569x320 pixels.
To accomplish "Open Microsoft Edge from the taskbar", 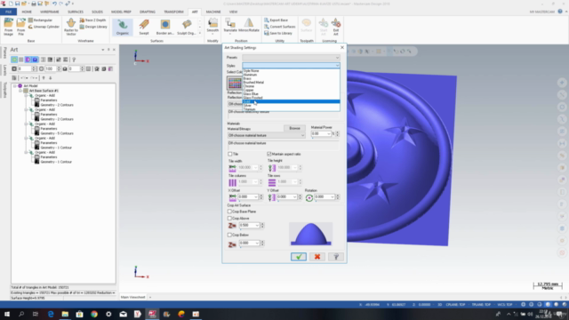I will point(51,314).
